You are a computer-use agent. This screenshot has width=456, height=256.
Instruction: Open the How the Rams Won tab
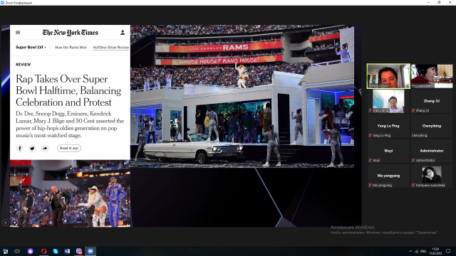tap(71, 48)
